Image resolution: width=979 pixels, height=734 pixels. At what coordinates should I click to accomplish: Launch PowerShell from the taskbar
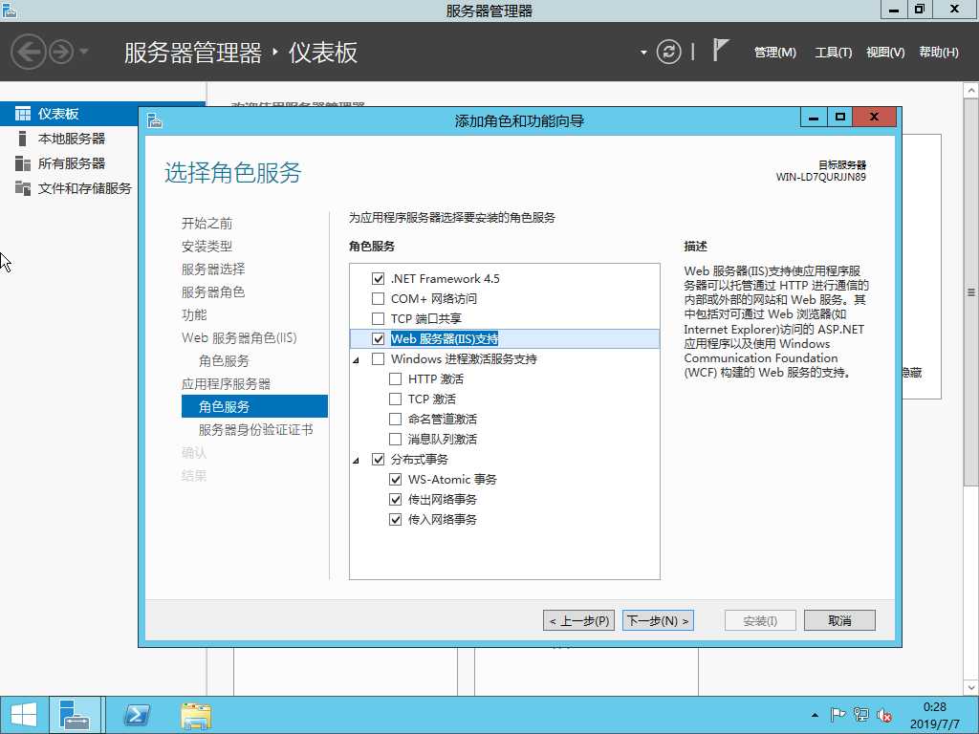[137, 715]
